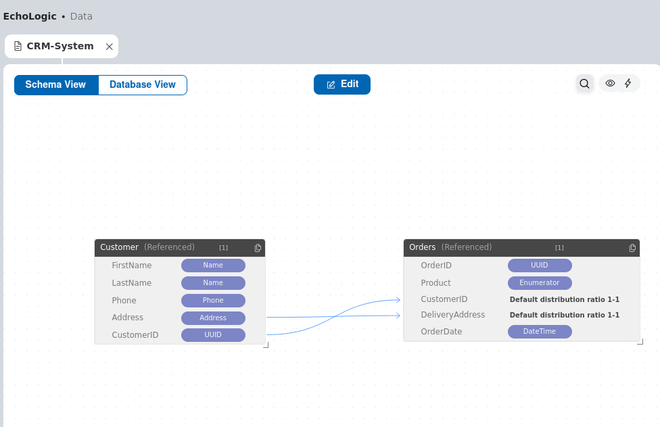Select the Customer table header
Image resolution: width=660 pixels, height=427 pixels.
(x=180, y=248)
